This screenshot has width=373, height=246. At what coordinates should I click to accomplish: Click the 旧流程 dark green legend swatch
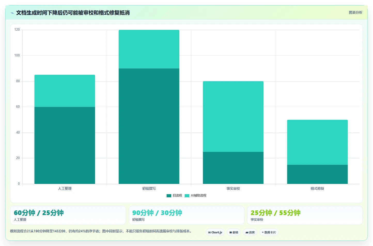(x=169, y=195)
